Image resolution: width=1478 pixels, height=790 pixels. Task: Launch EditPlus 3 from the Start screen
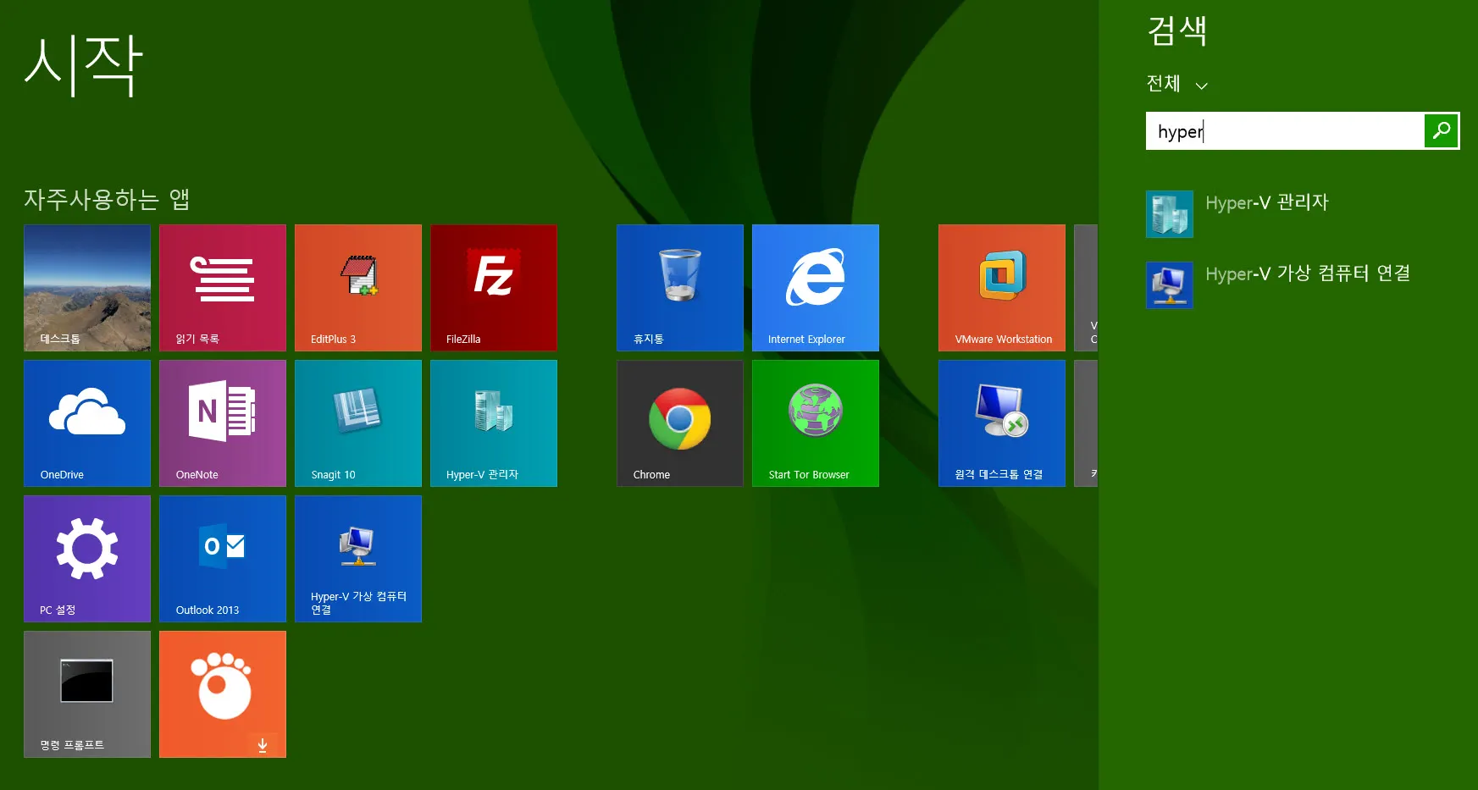[357, 288]
